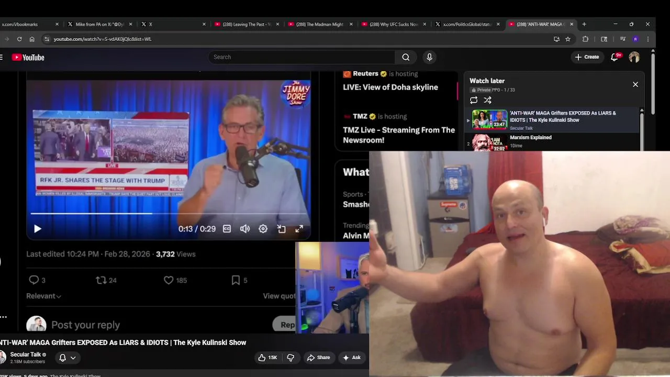Click the repost icon showing 24

(x=106, y=280)
